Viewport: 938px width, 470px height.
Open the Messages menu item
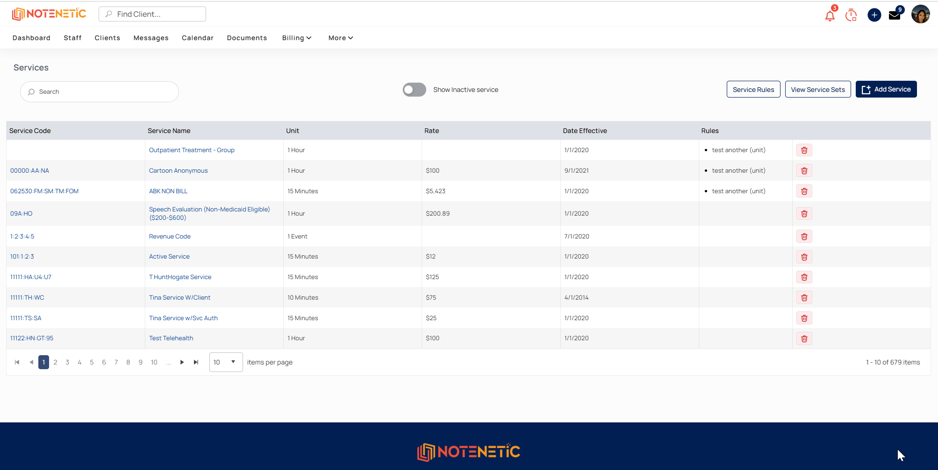[x=151, y=38]
